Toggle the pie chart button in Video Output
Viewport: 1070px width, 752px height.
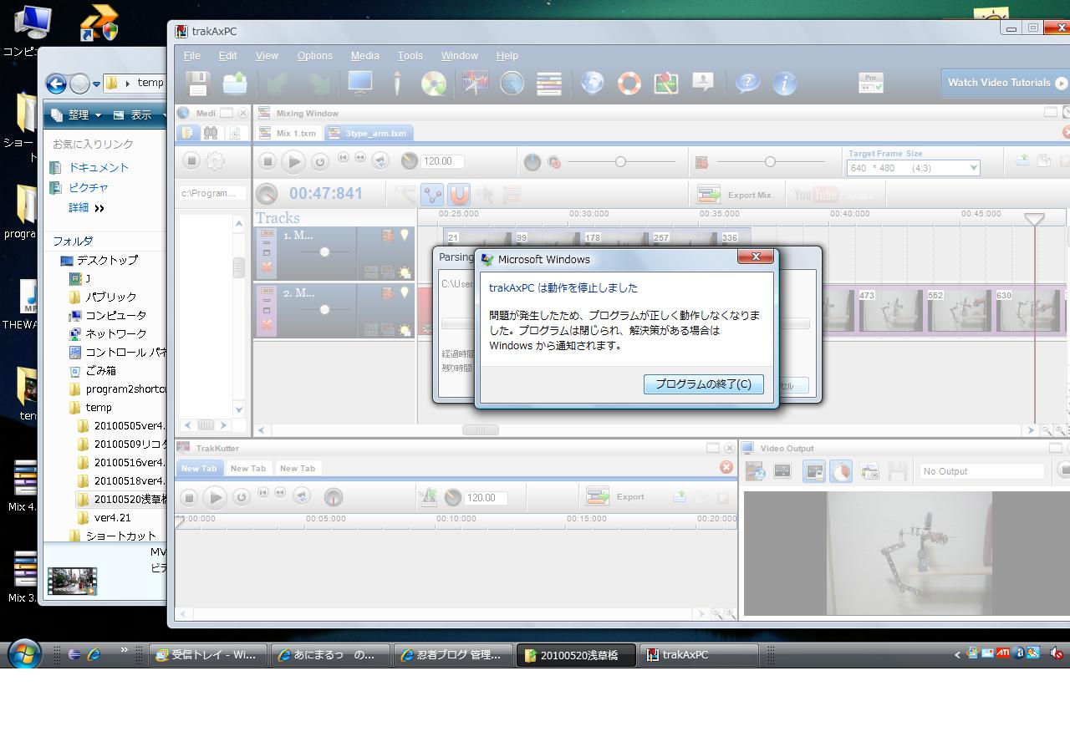point(841,471)
